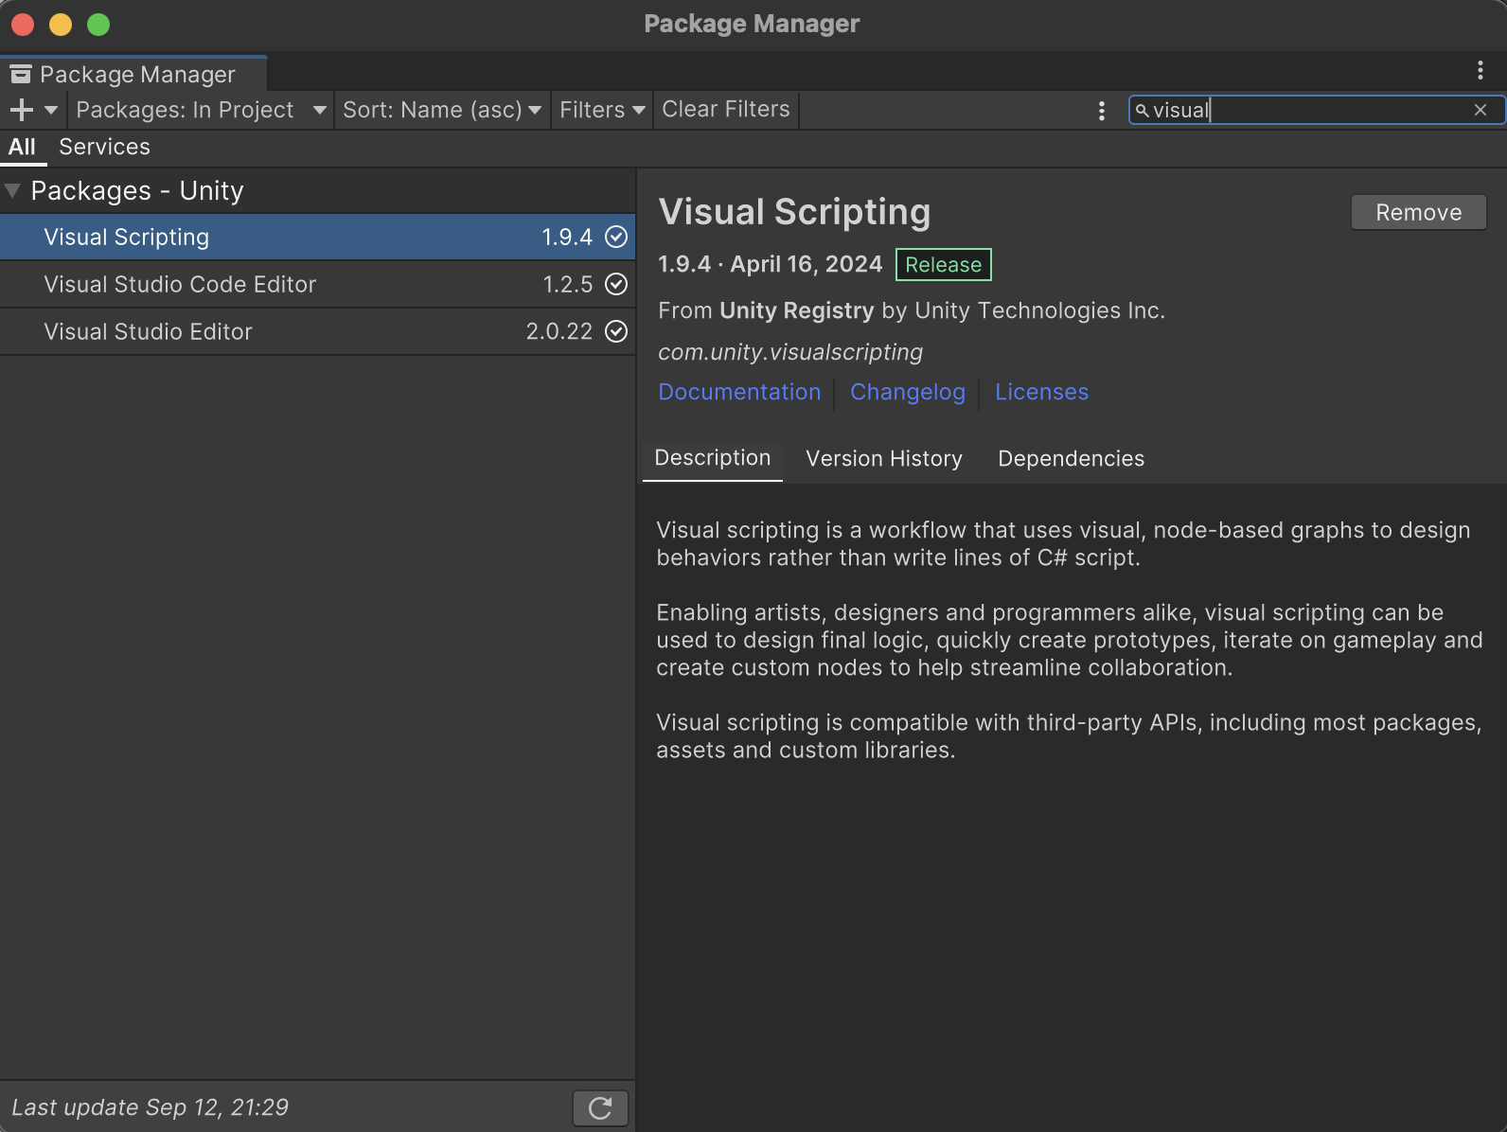Click version text 1.9.4 in list

tap(567, 237)
